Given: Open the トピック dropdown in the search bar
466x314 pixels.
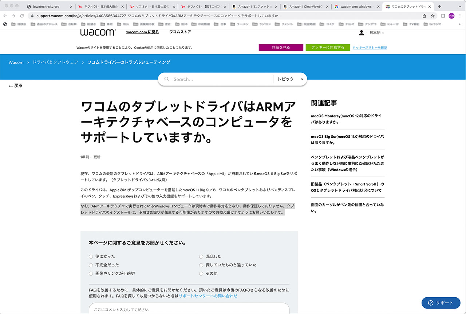Looking at the screenshot, I should (x=290, y=79).
